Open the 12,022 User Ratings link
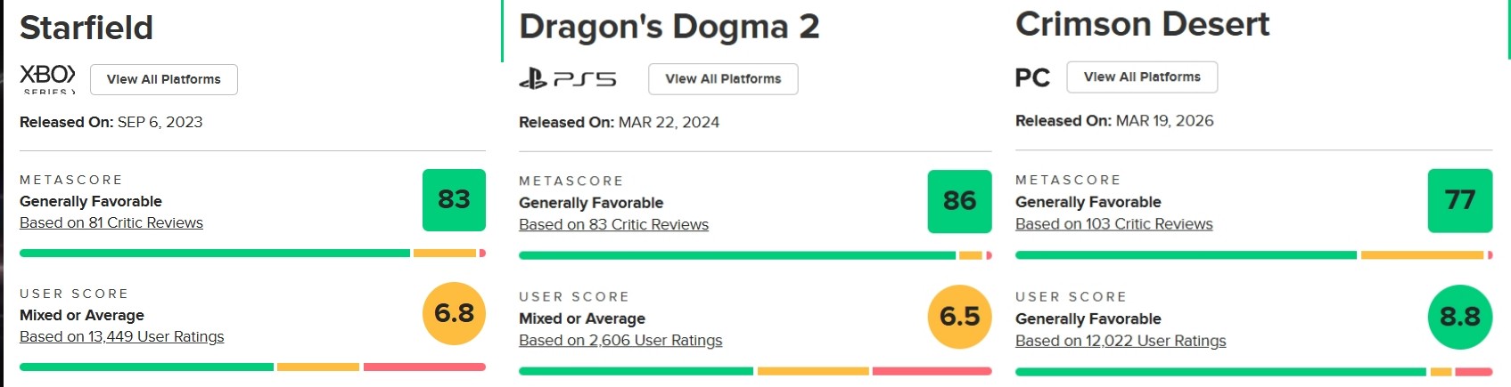The image size is (1511, 387). (x=1121, y=341)
